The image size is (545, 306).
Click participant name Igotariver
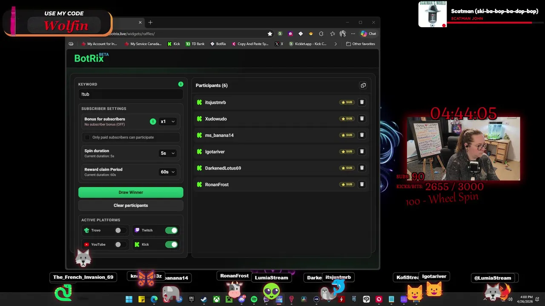(x=215, y=152)
